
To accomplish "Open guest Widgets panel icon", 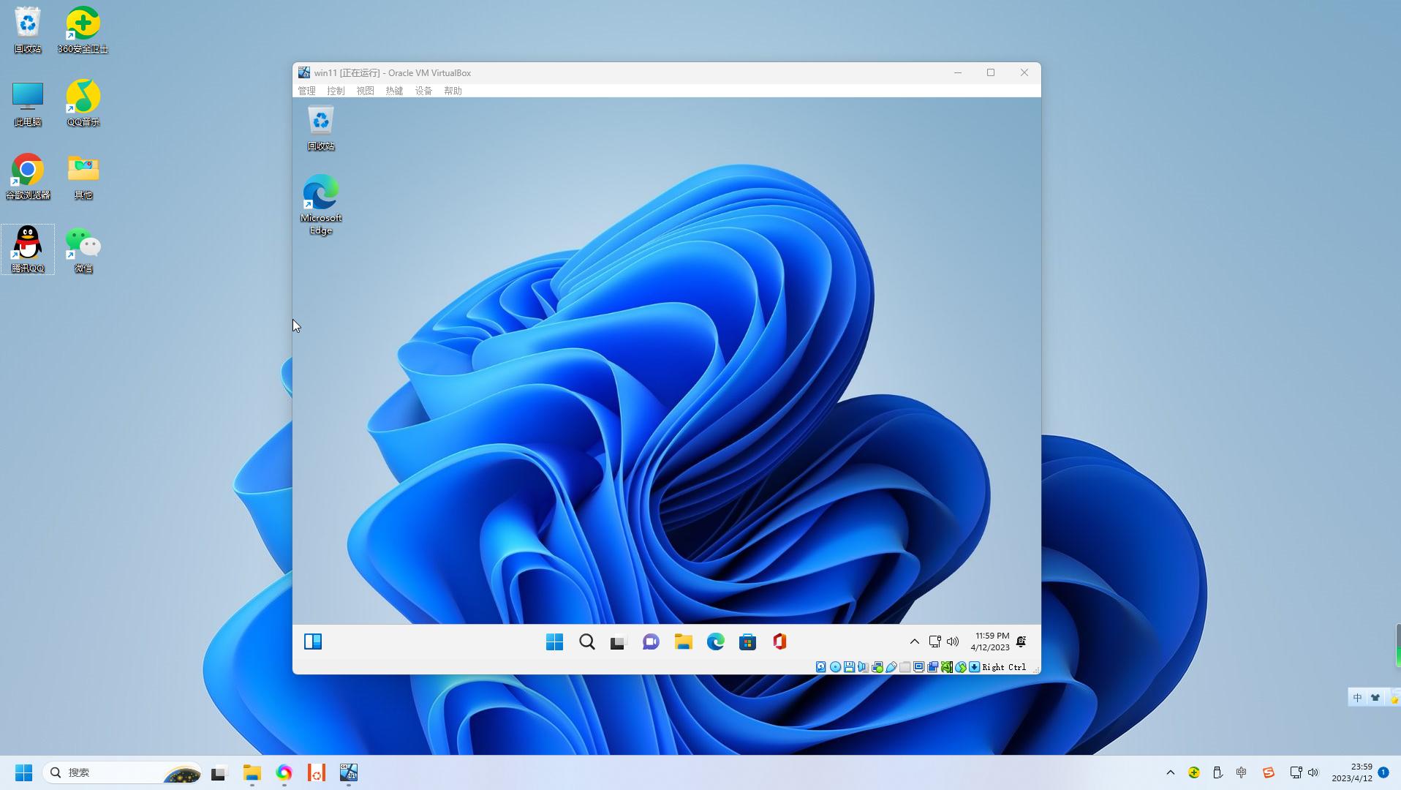I will (x=313, y=642).
